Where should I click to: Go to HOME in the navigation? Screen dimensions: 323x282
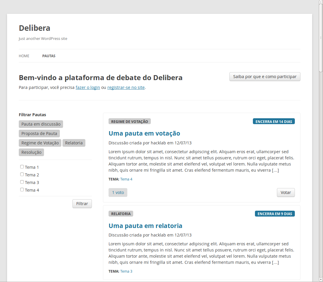(x=24, y=56)
